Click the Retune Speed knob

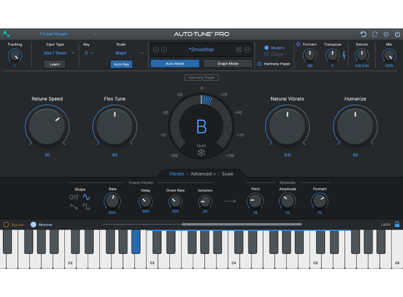(47, 126)
